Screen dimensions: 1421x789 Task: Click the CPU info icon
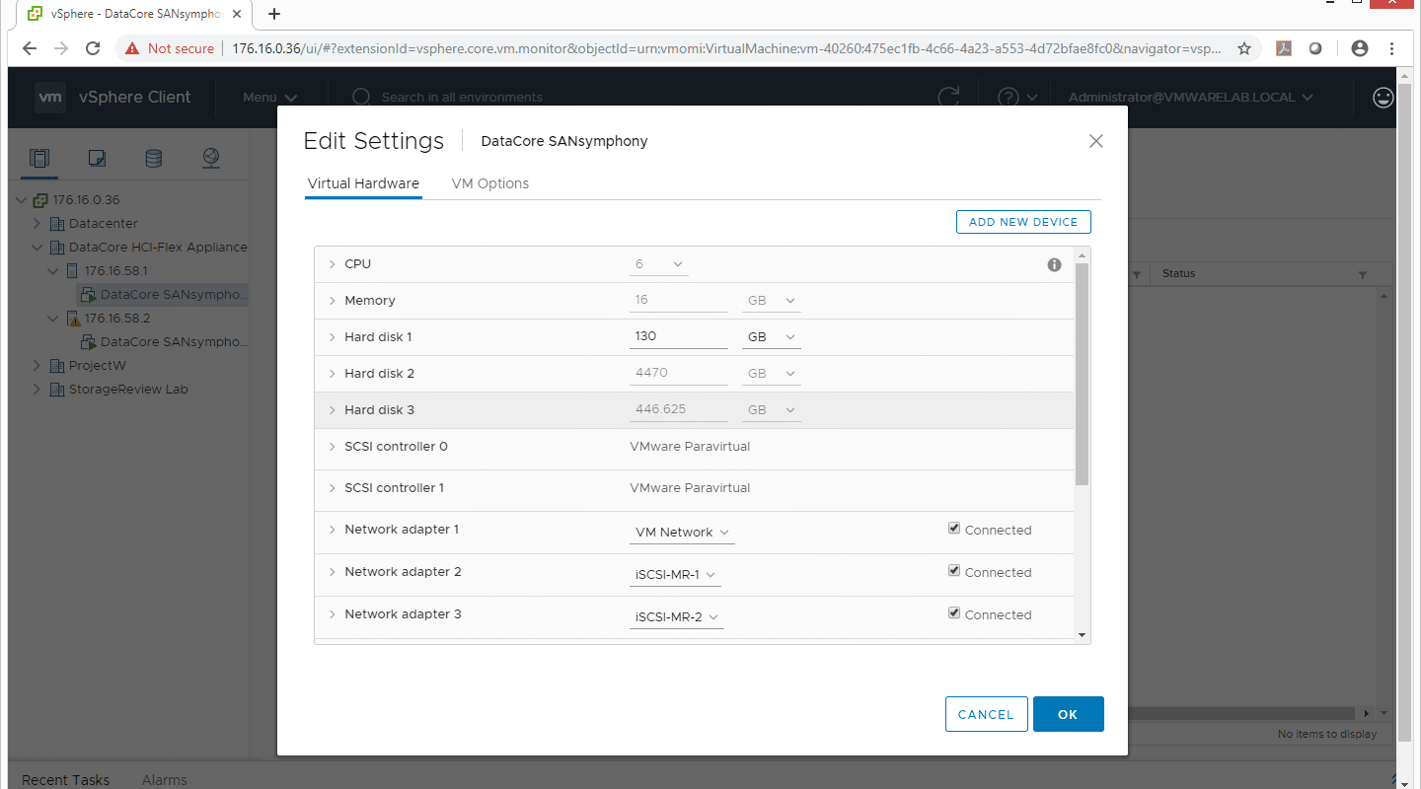tap(1054, 264)
